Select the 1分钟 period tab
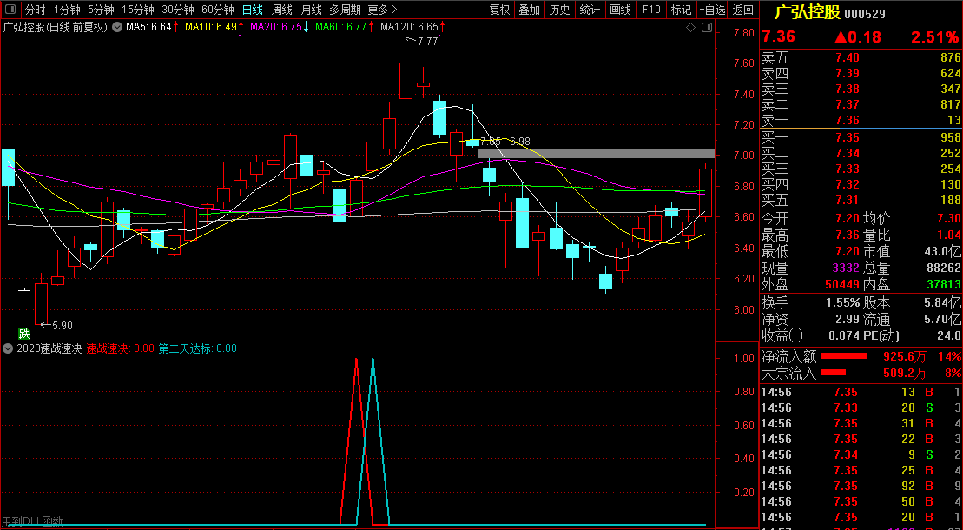963x530 pixels. (x=68, y=10)
